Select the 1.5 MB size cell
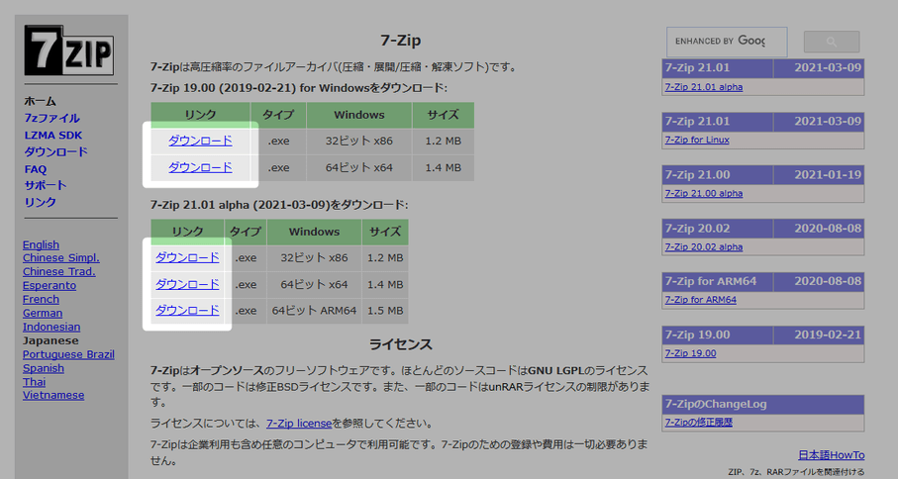This screenshot has height=479, width=898. pyautogui.click(x=385, y=311)
